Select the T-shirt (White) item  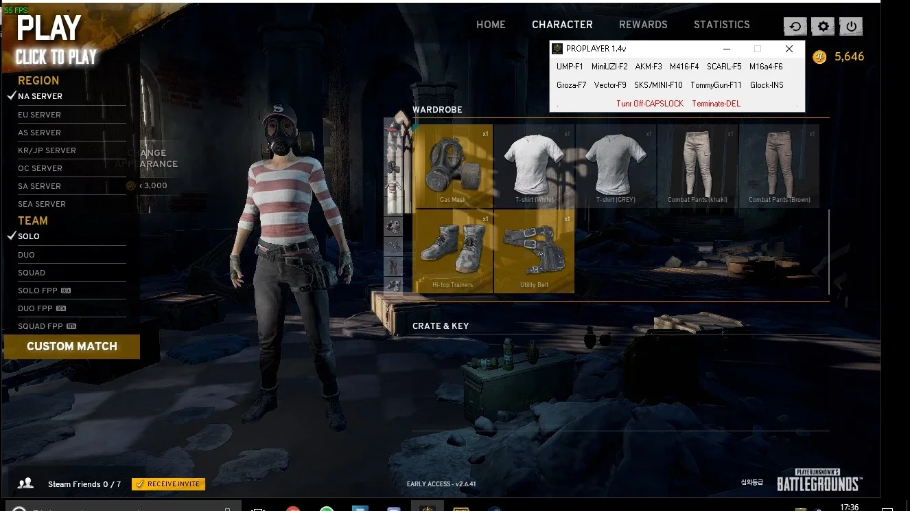click(535, 166)
